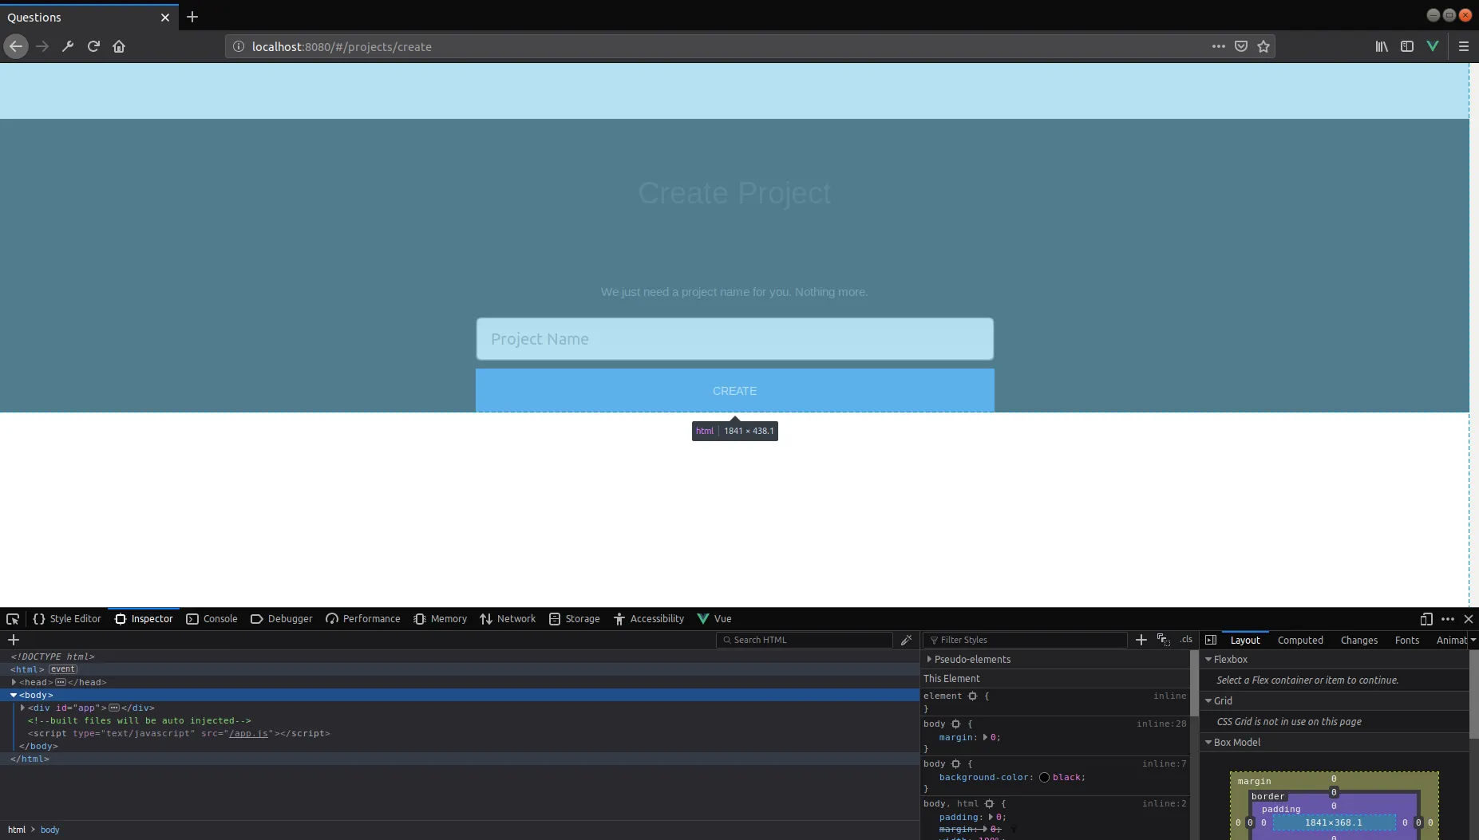
Task: Switch to the Fonts sidebar tab
Action: point(1407,640)
